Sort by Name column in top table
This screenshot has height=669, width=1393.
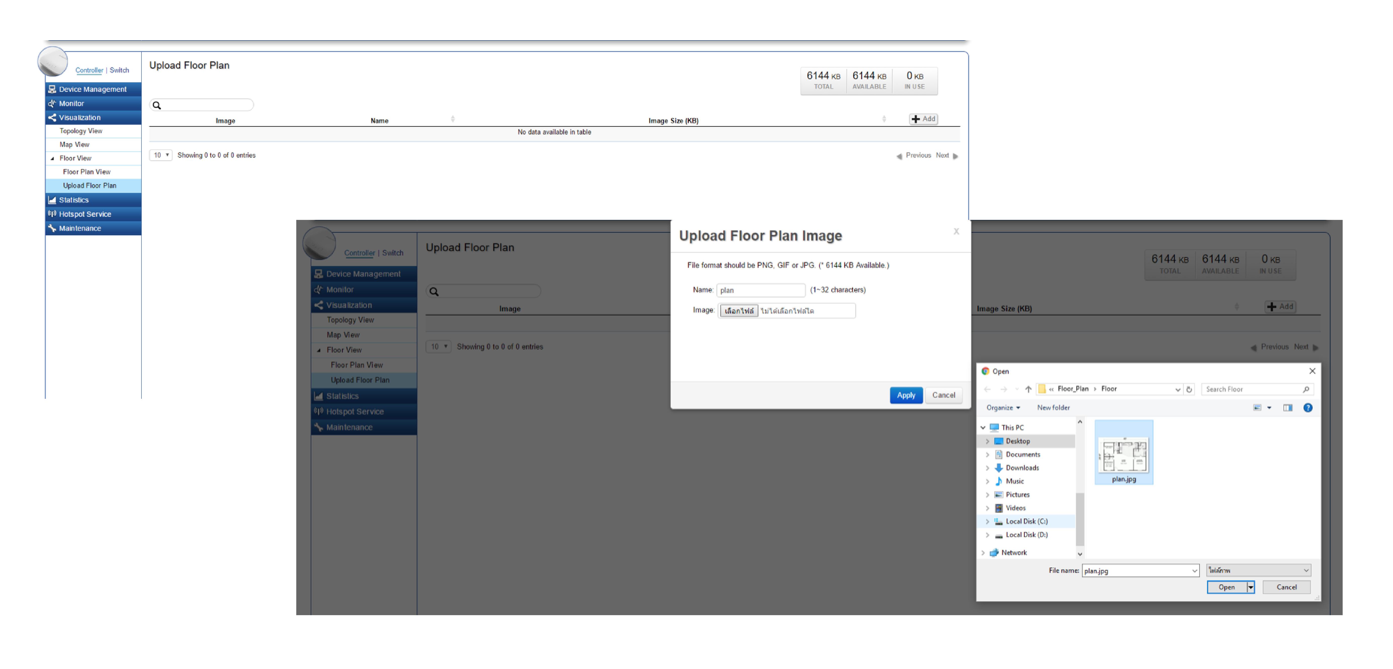[x=379, y=121]
